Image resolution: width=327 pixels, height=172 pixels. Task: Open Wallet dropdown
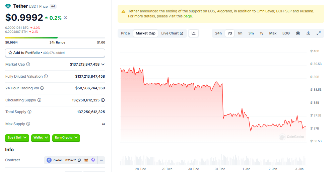(41, 138)
